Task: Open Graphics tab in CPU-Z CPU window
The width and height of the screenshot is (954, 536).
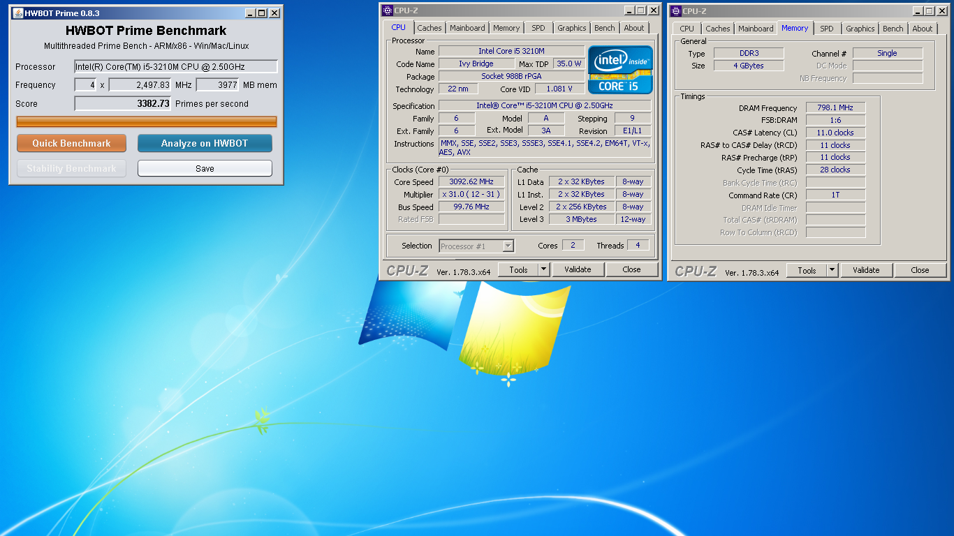Action: click(572, 28)
